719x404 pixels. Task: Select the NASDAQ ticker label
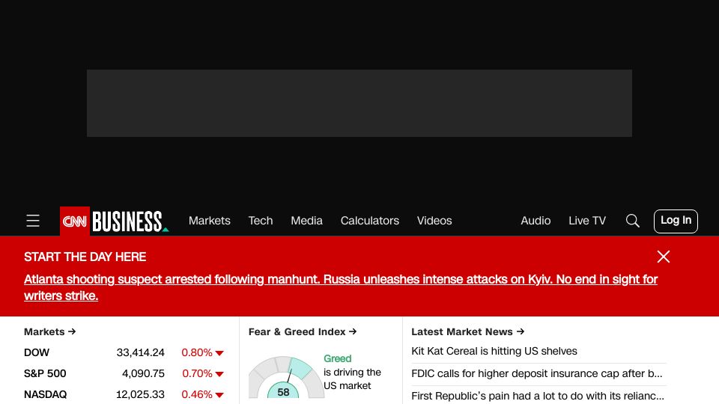click(46, 394)
